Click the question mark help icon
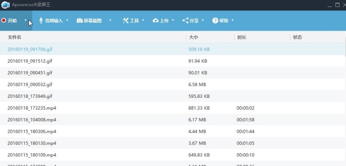 tap(215, 21)
